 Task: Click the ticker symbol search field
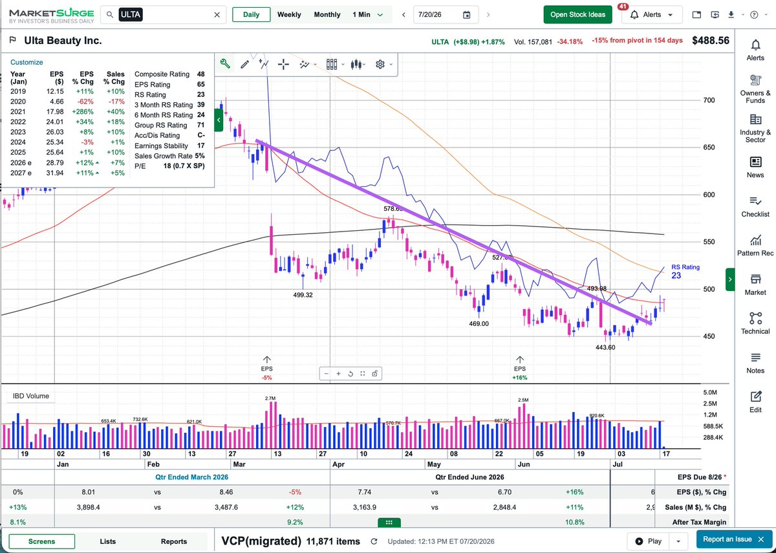[164, 14]
